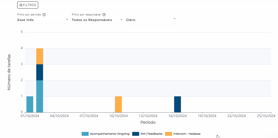This screenshot has height=138, width=278.
Task: Toggle AM | Feedbacks legend swatch
Action: tap(136, 134)
